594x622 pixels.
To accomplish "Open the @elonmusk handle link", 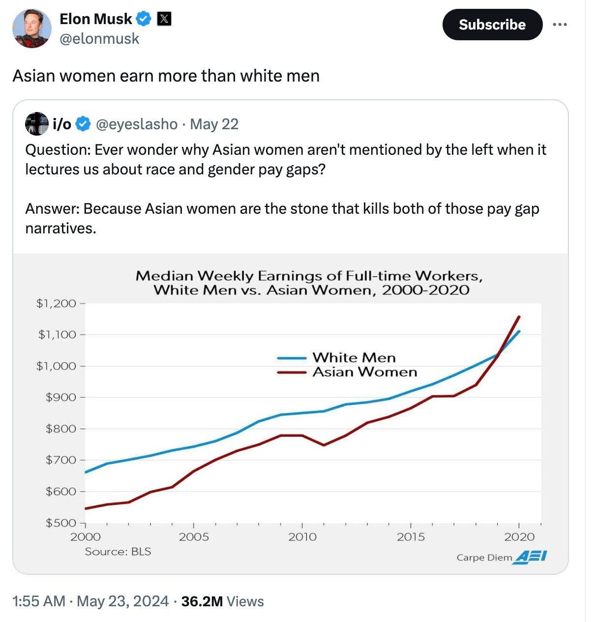I will [x=99, y=39].
